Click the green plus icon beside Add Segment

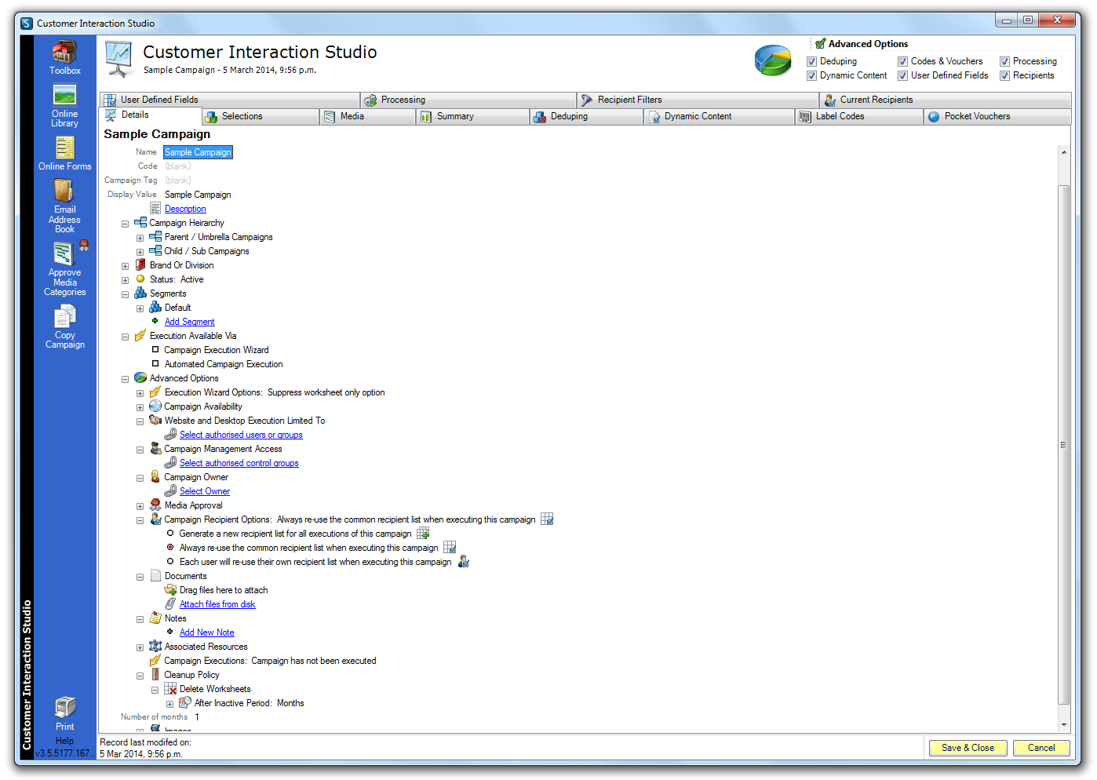pyautogui.click(x=155, y=321)
